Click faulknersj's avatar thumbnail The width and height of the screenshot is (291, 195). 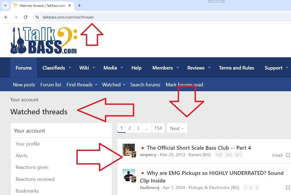point(129,175)
